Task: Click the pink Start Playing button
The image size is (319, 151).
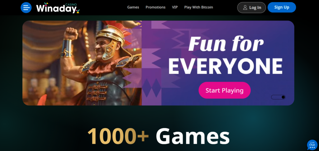Action: click(x=224, y=90)
